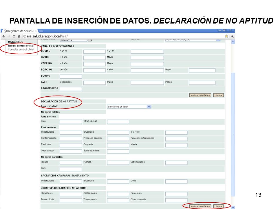Focus the PORCINO Cebo field
Image resolution: width=278 pixels, height=209 pixels.
click(147, 70)
